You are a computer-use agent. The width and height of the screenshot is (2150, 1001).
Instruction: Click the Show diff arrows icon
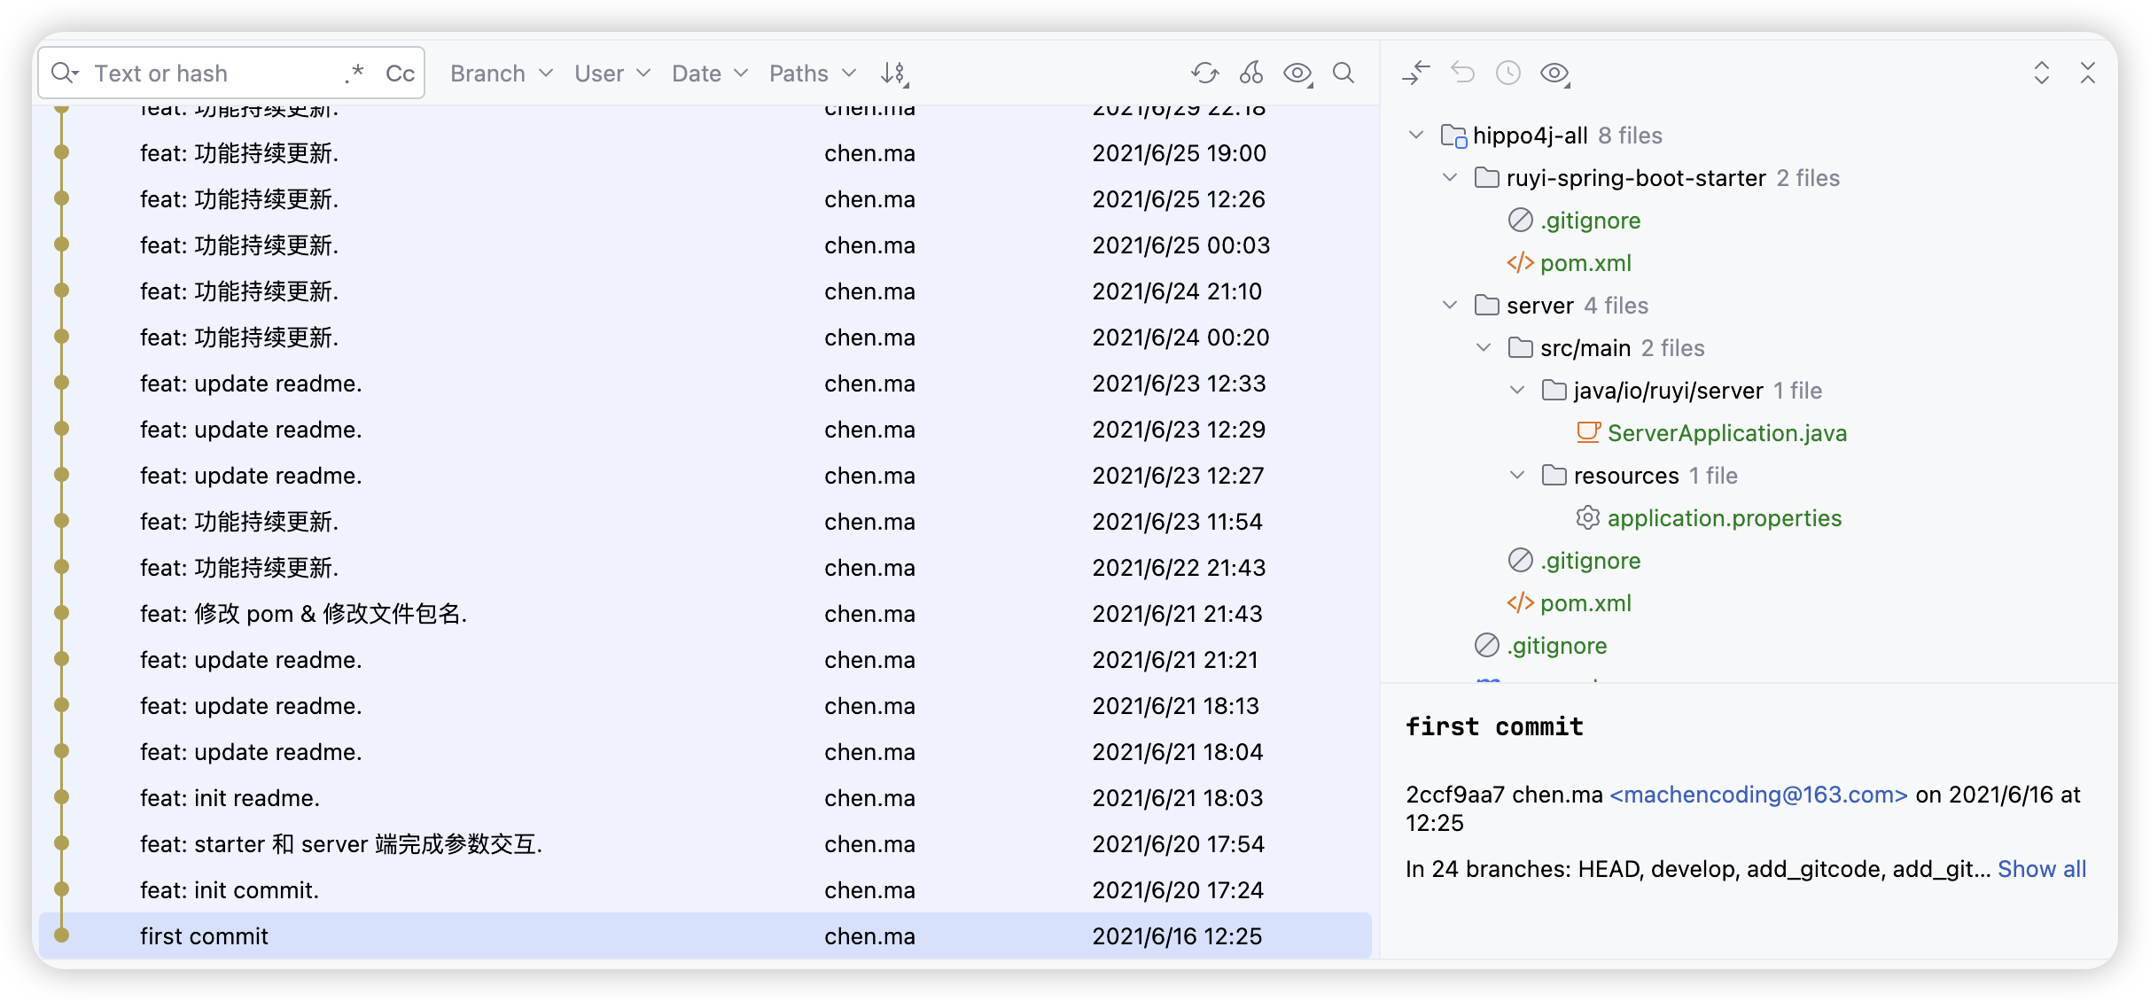point(1416,74)
